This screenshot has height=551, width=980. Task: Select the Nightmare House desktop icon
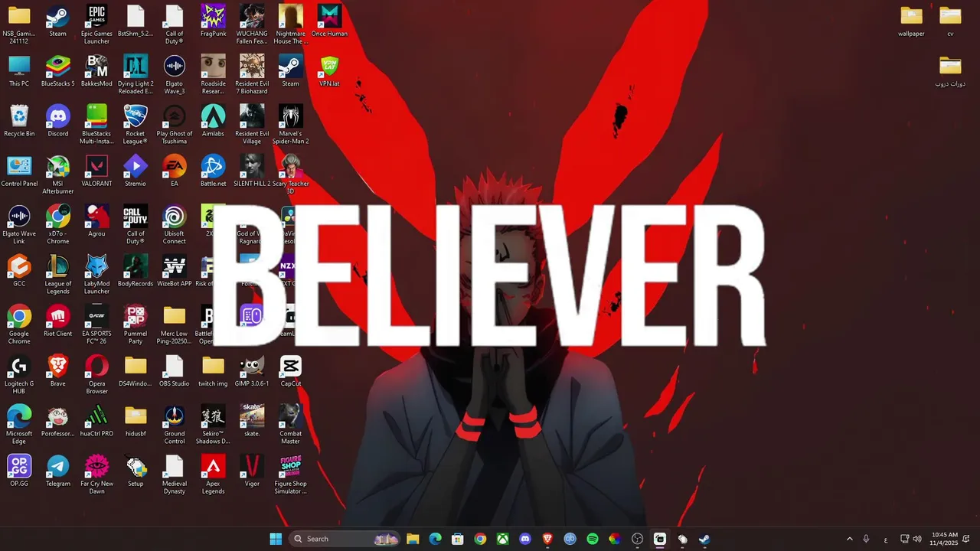pos(290,24)
